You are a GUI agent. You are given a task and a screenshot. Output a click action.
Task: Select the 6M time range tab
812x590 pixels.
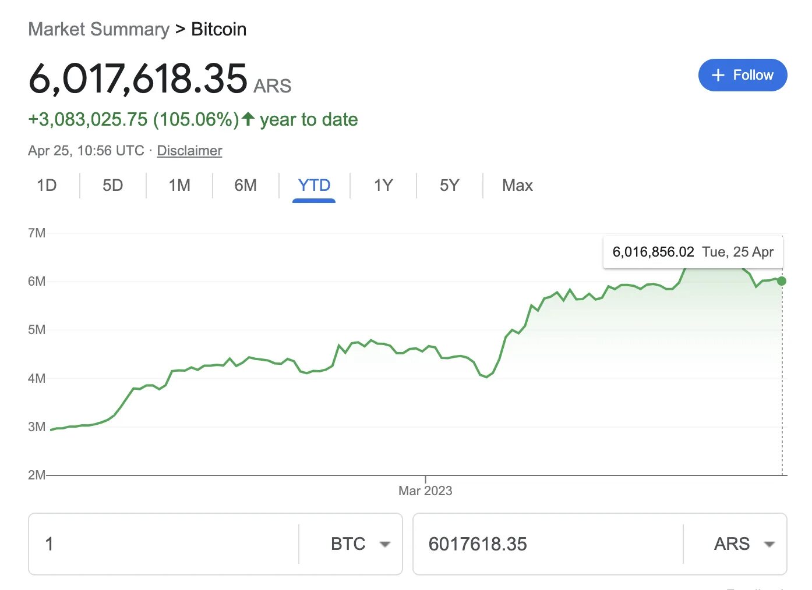pyautogui.click(x=245, y=186)
